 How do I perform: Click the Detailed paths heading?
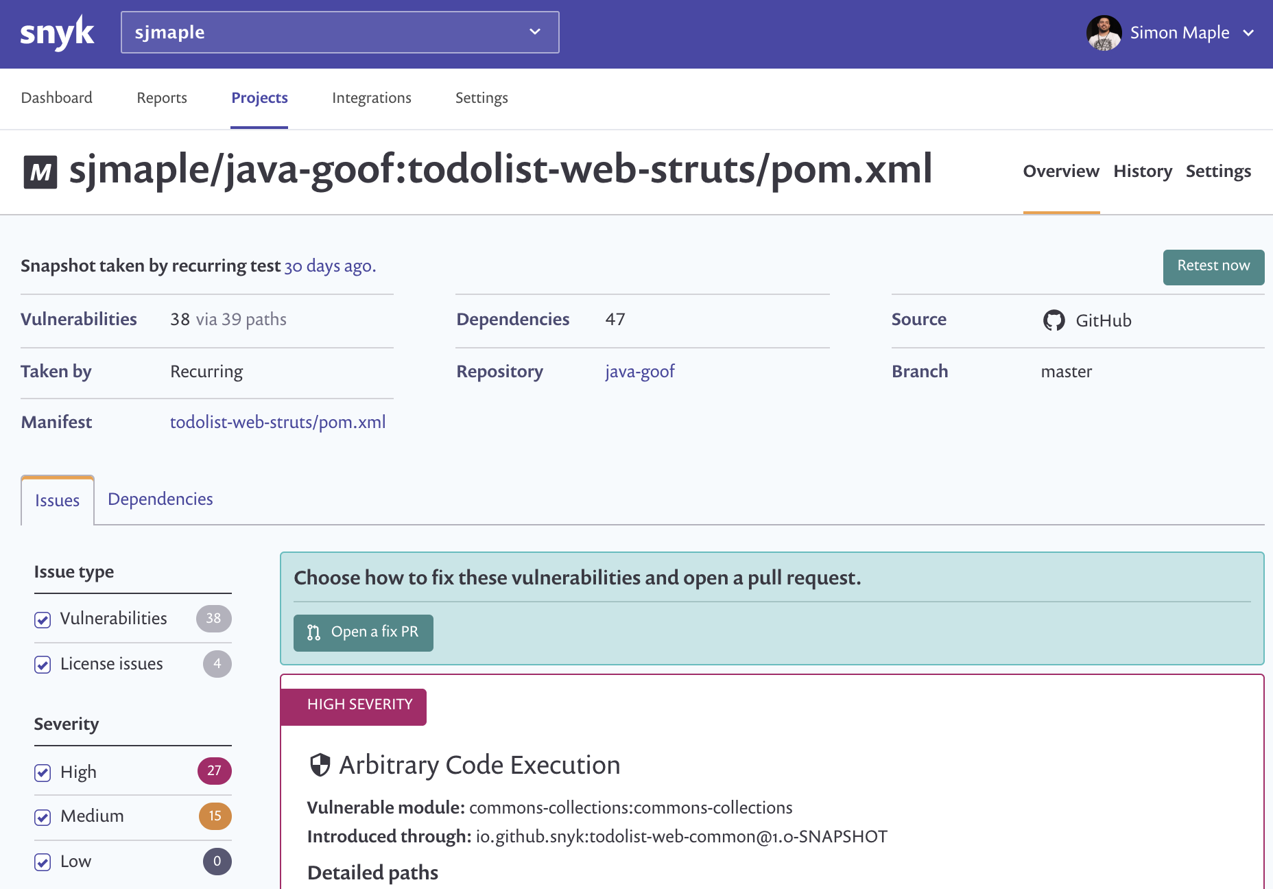click(x=372, y=873)
